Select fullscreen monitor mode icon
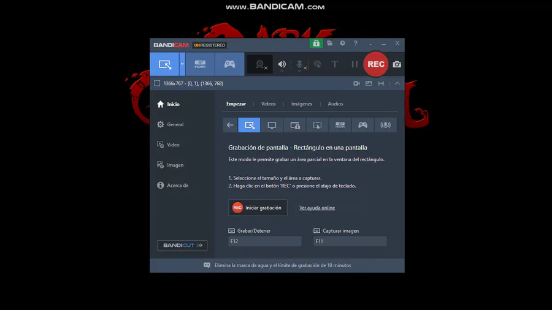This screenshot has height=310, width=552. click(x=272, y=125)
